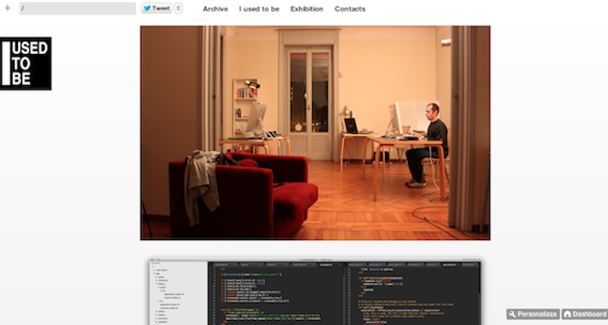Screen dimensions: 608x325
Task: Focus the search field with slash
Action: tap(77, 9)
